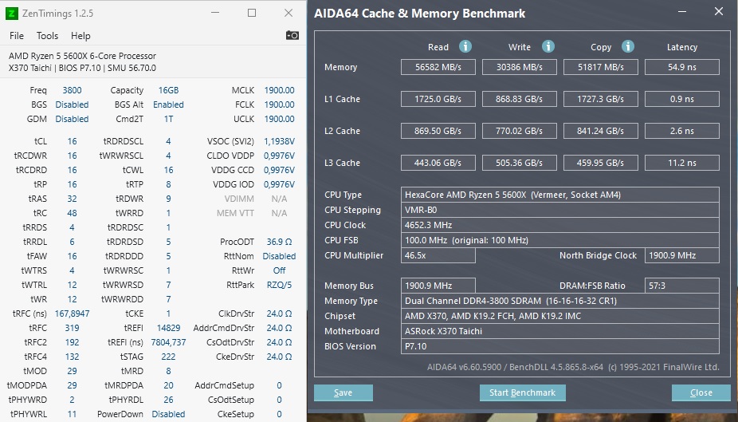Click the BGS Alt value Enabled
Screen dimensions: 738x422
(168, 105)
